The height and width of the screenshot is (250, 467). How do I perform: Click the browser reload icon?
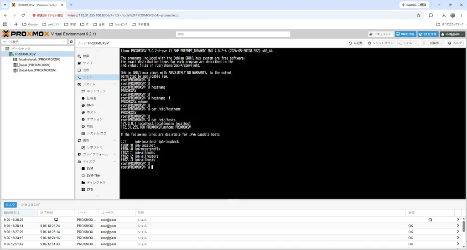[x=23, y=15]
